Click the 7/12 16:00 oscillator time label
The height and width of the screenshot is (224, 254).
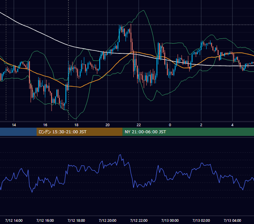coord(45,220)
